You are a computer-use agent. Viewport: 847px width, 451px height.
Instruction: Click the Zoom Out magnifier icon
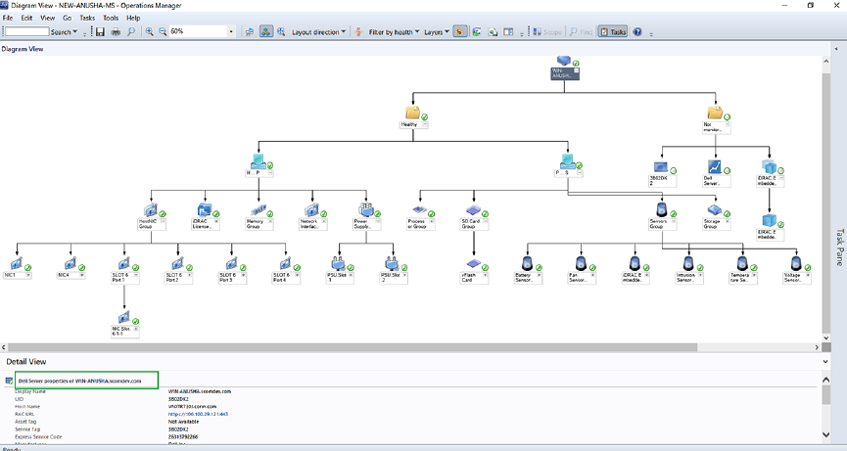162,32
